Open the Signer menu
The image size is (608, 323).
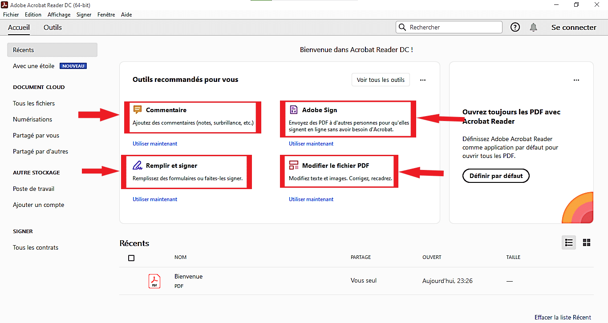click(x=84, y=15)
